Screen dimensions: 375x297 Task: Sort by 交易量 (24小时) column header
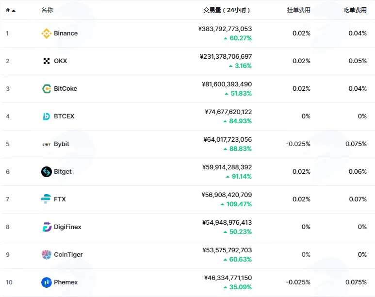pyautogui.click(x=227, y=10)
